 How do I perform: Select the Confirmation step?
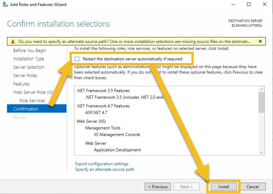37,109
